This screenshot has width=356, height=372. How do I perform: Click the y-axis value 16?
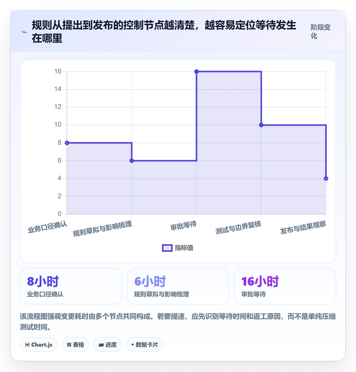click(x=58, y=71)
